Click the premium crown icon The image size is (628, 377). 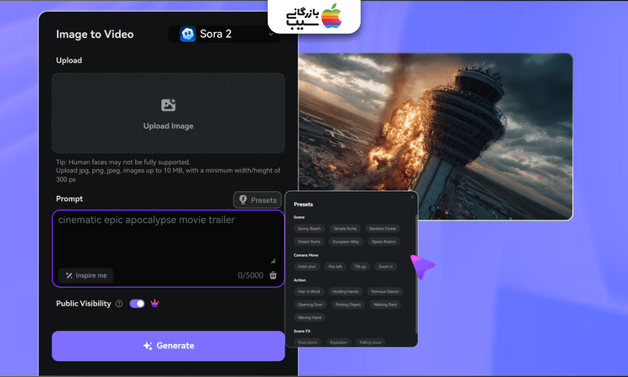point(155,303)
